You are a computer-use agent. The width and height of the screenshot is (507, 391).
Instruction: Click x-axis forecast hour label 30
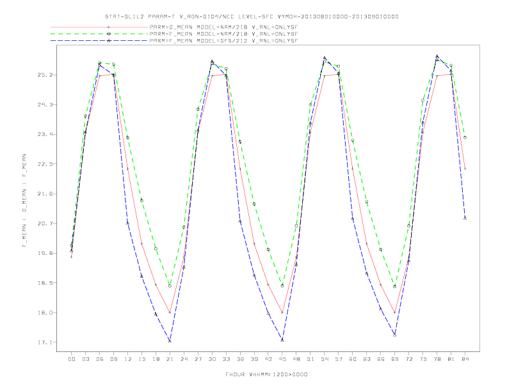tap(212, 359)
